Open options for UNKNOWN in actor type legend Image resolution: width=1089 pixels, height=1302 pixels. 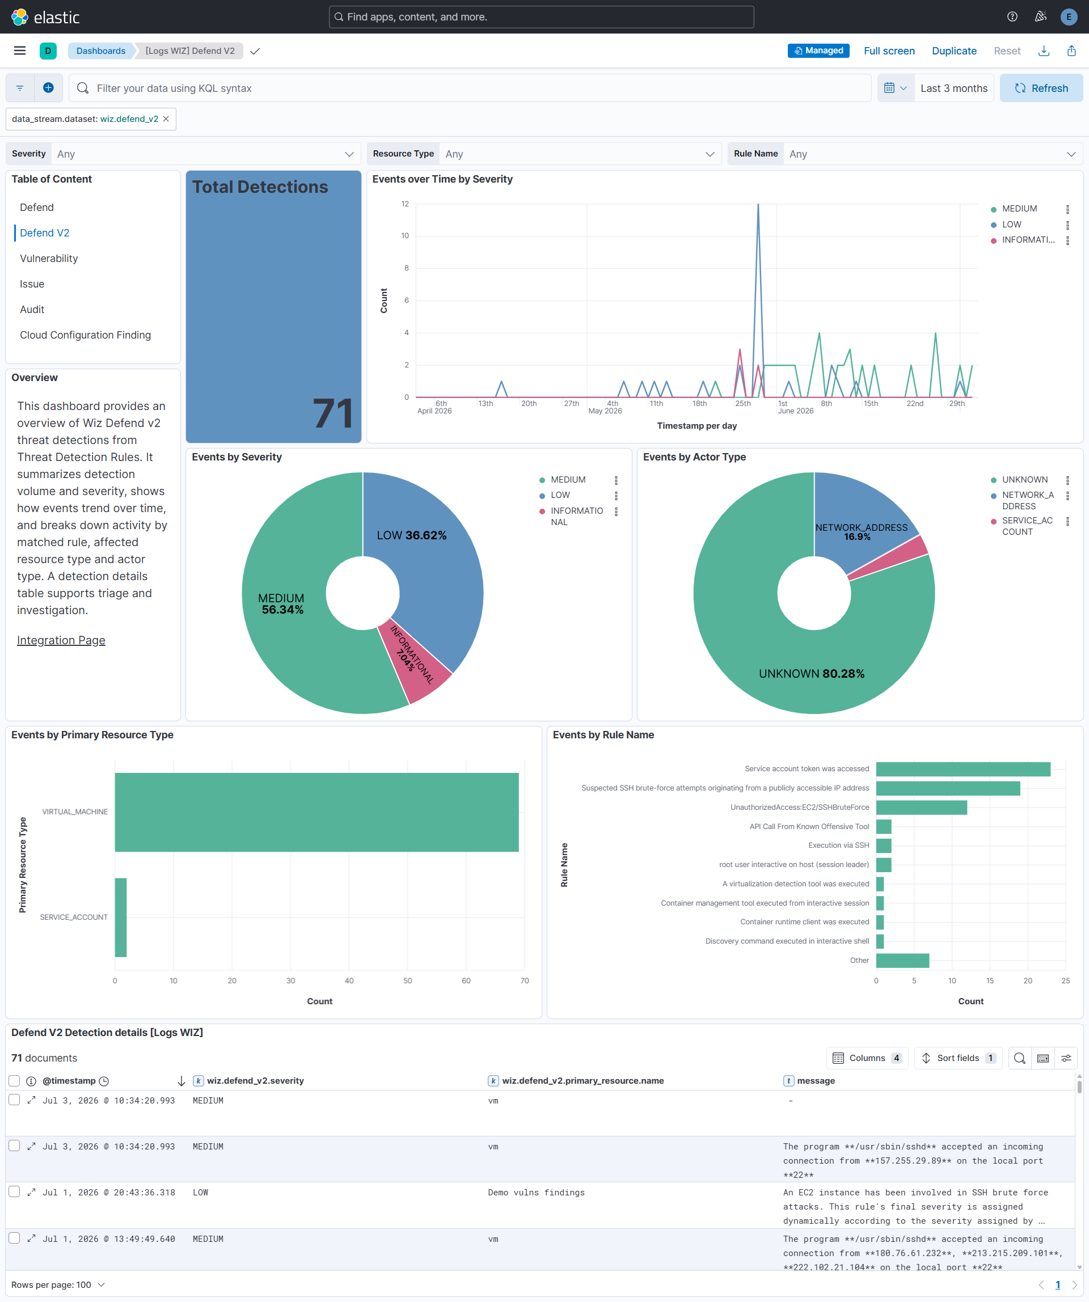coord(1067,480)
